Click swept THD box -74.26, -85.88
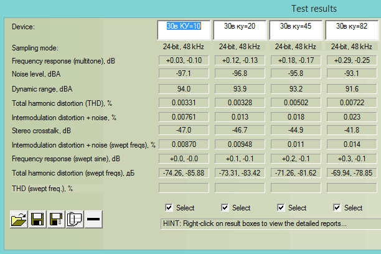 pyautogui.click(x=184, y=173)
